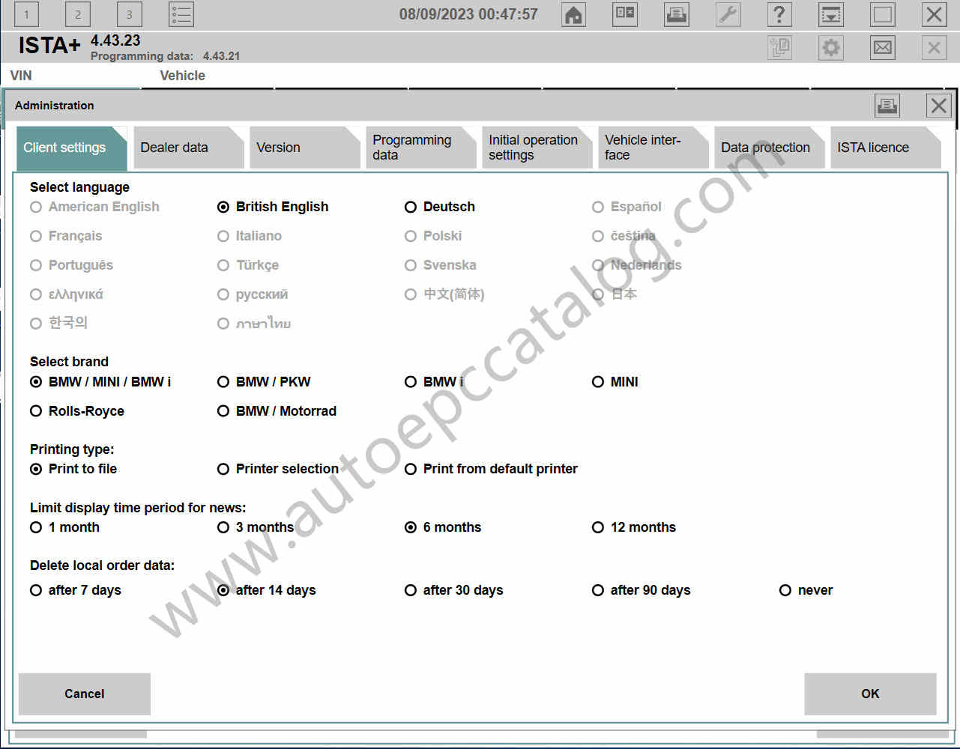The height and width of the screenshot is (749, 960).
Task: Delete order data after 14 days
Action: tap(267, 590)
